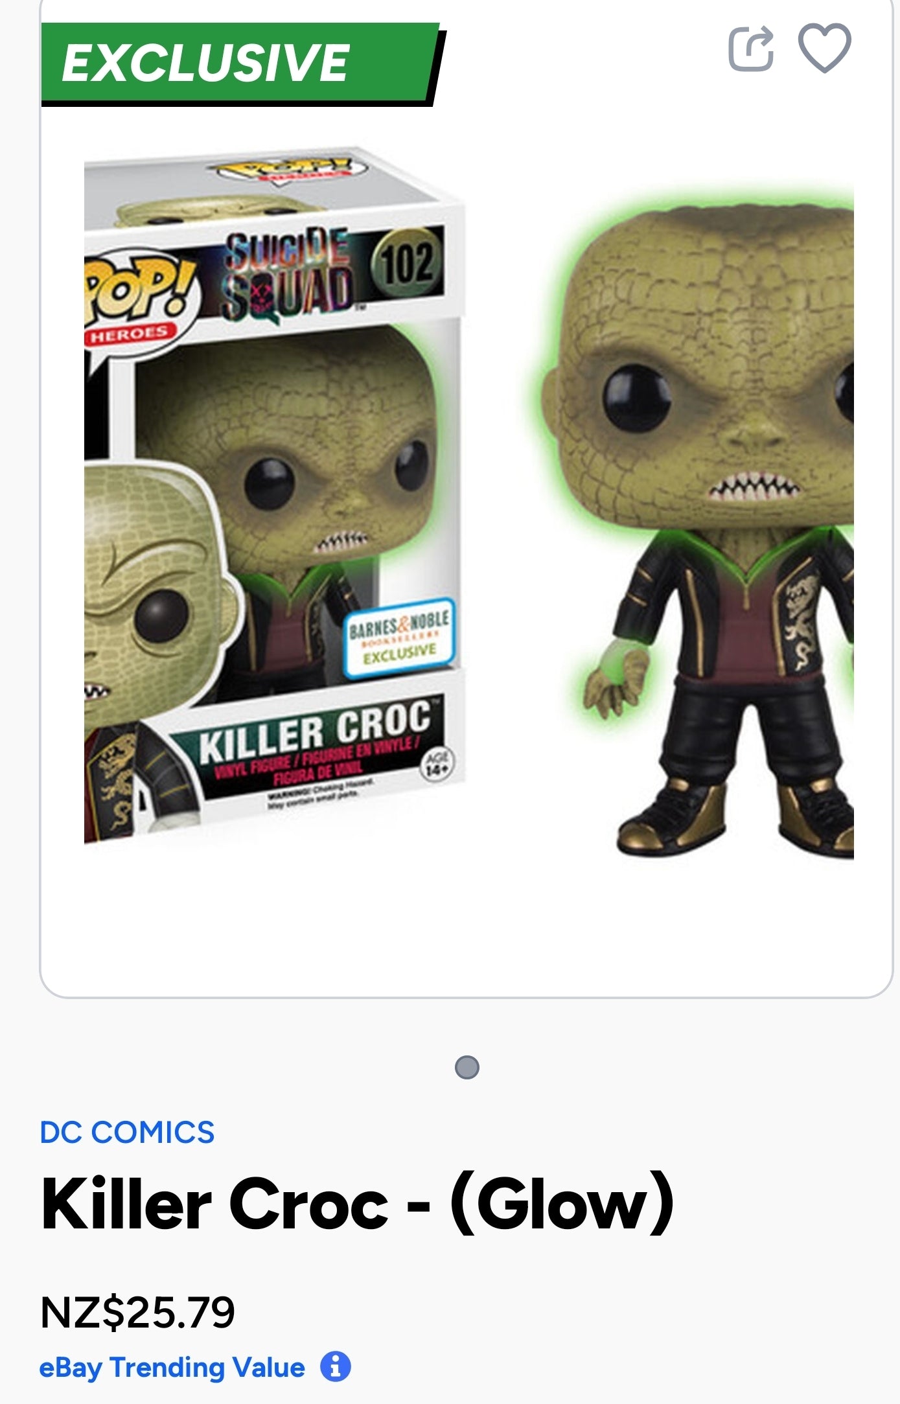Select the image carousel dot indicator
The image size is (900, 1404).
click(x=467, y=1067)
